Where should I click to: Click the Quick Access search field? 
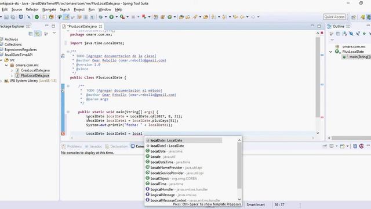pyautogui.click(x=334, y=17)
